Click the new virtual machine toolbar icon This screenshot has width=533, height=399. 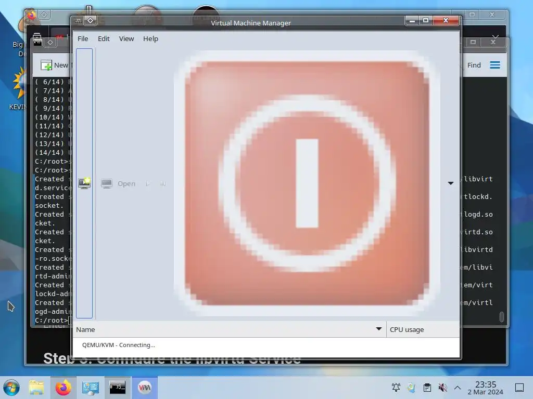coord(84,183)
